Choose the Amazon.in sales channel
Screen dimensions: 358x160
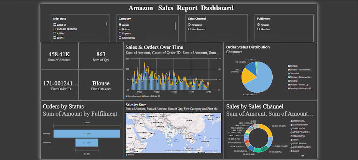pos(189,25)
